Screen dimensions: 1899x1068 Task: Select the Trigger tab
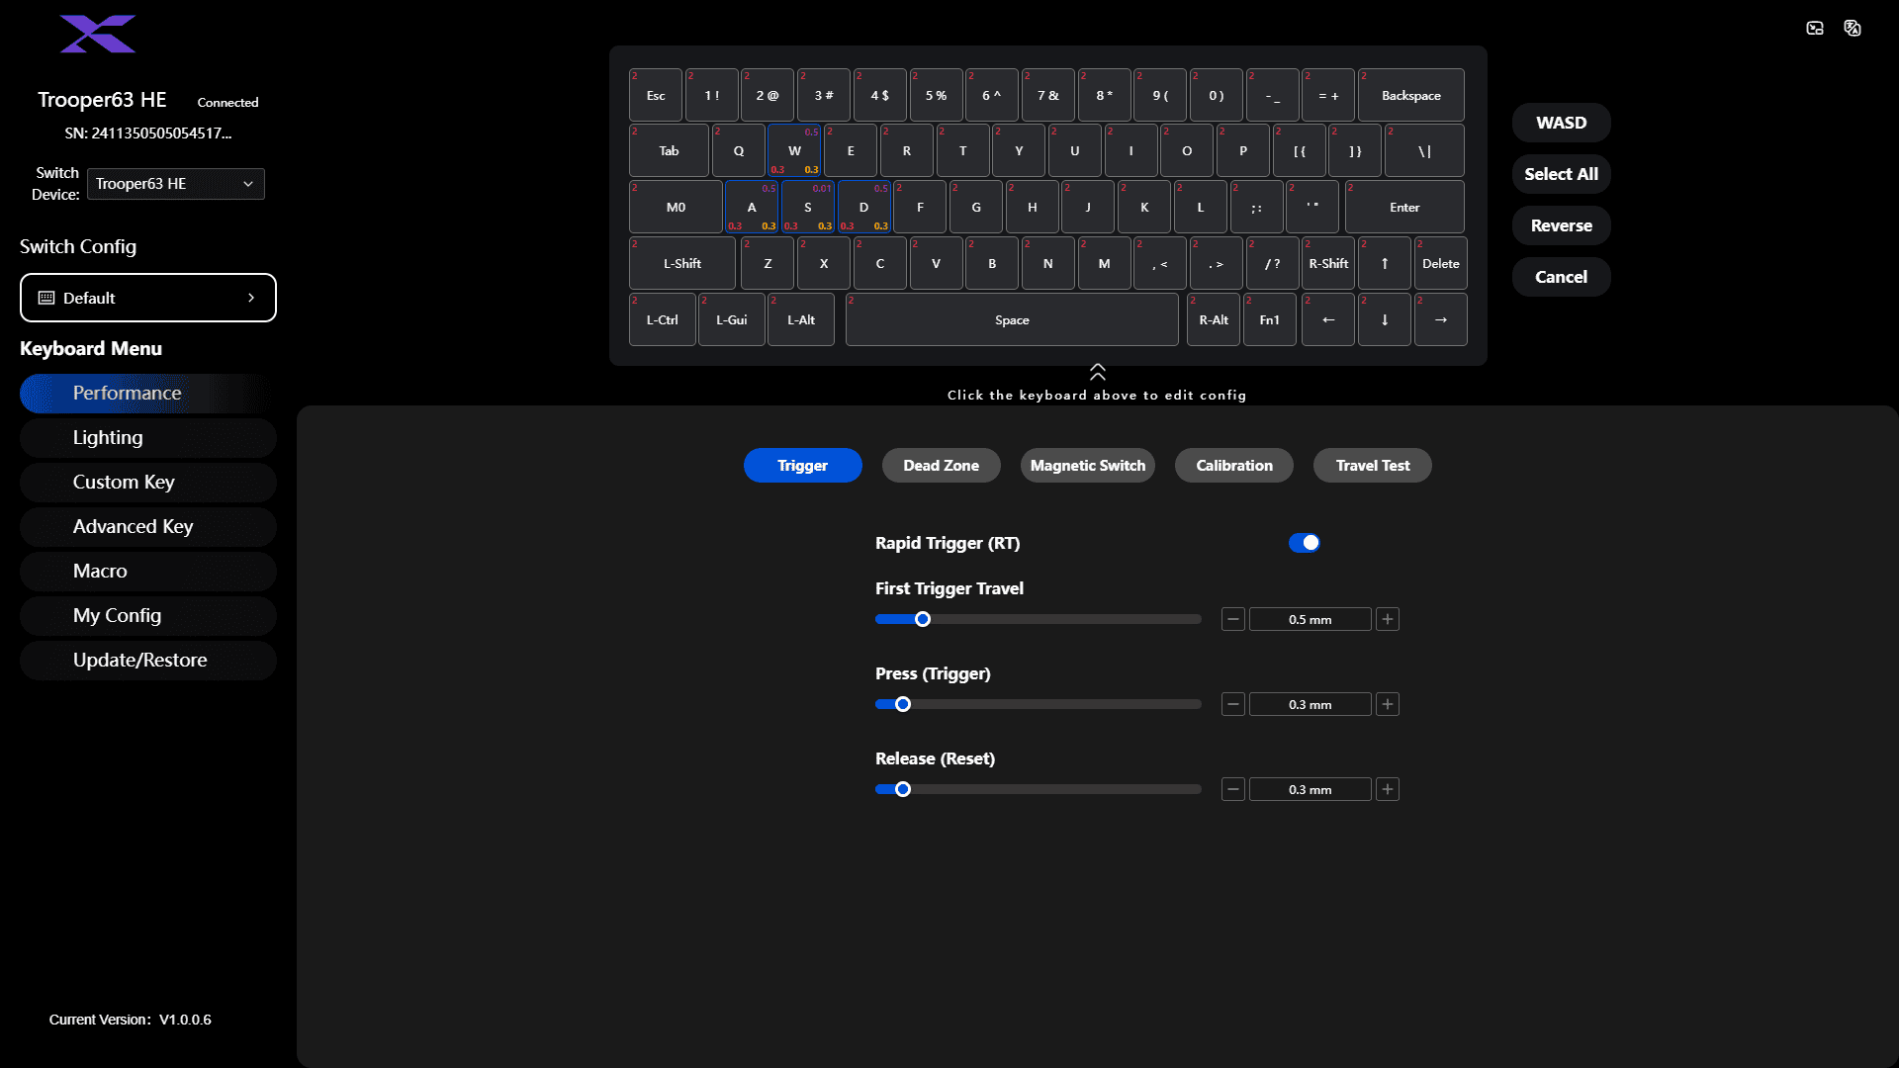point(803,466)
